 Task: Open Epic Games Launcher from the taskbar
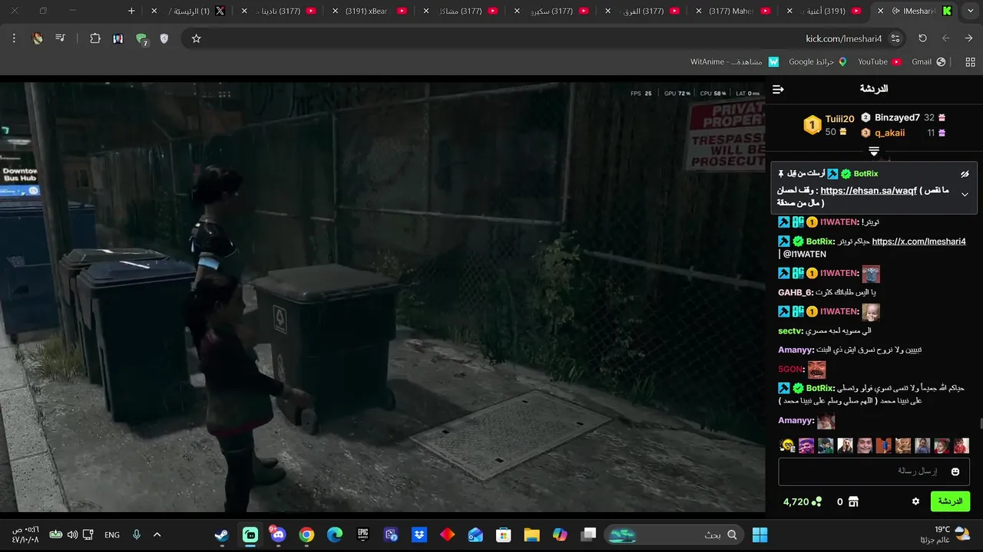click(x=363, y=534)
